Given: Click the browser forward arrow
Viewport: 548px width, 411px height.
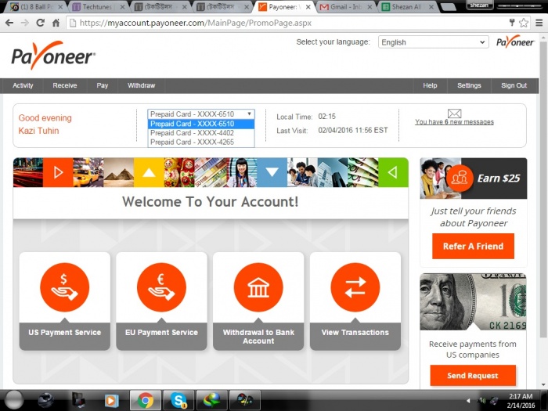Looking at the screenshot, I should [25, 23].
